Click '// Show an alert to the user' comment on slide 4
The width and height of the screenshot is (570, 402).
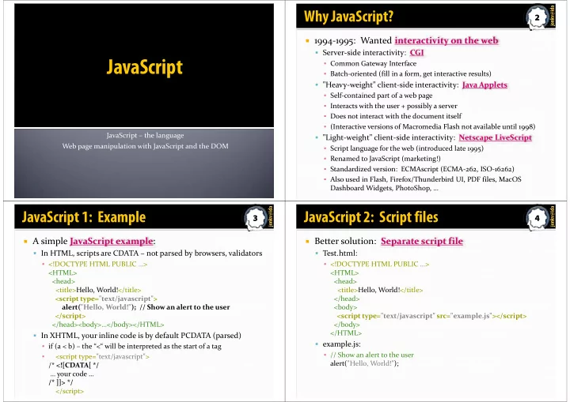pos(372,355)
